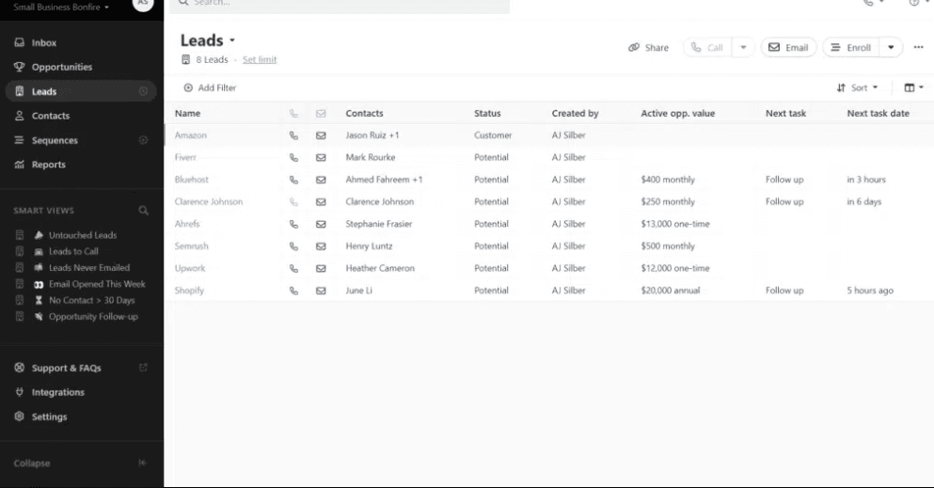Open Reports in the sidebar
934x488 pixels.
pyautogui.click(x=48, y=165)
